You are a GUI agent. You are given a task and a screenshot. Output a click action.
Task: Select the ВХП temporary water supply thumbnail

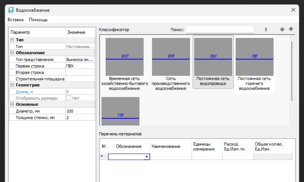tap(124, 57)
